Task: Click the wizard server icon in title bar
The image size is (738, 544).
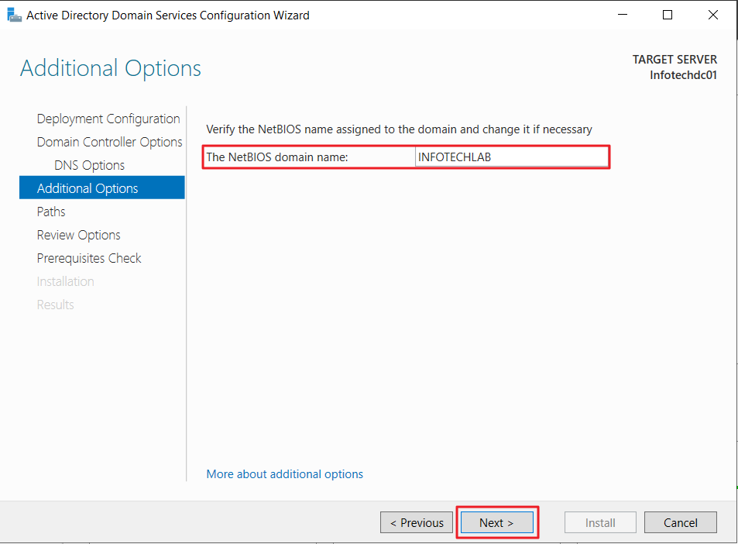Action: click(14, 15)
